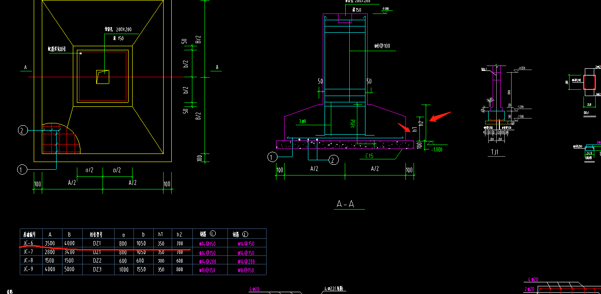Click the 800 h2 value in JC-9 row
Screen dimensions: 601x294
tap(180, 270)
